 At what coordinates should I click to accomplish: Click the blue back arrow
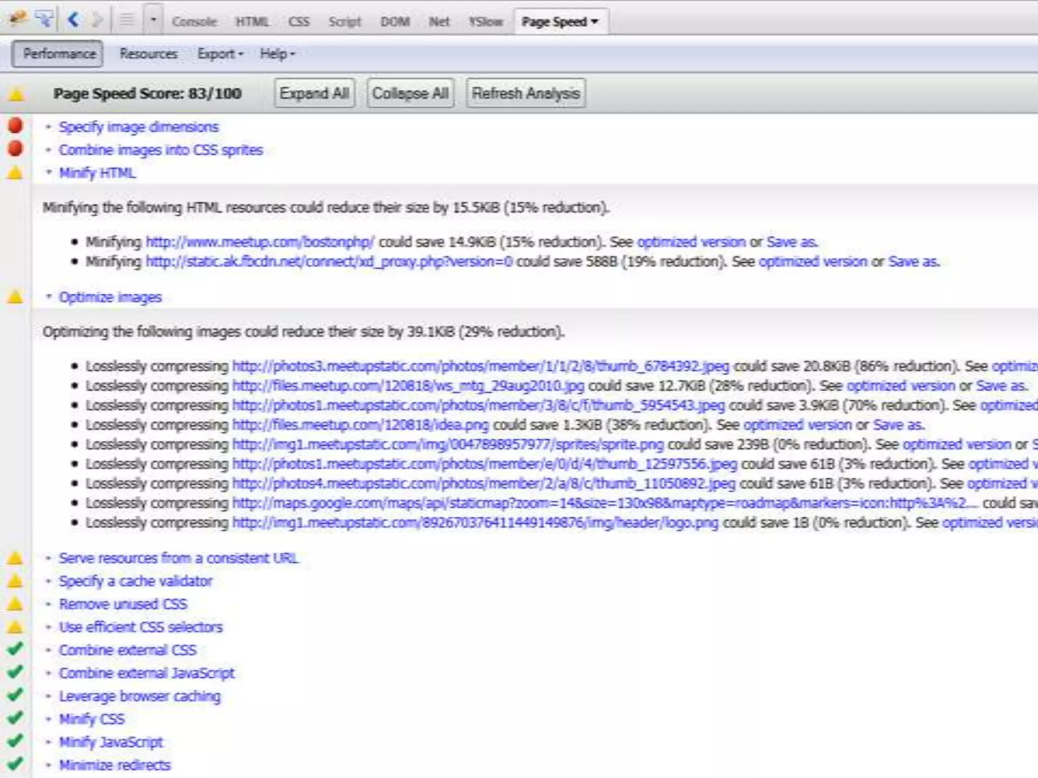[x=73, y=20]
